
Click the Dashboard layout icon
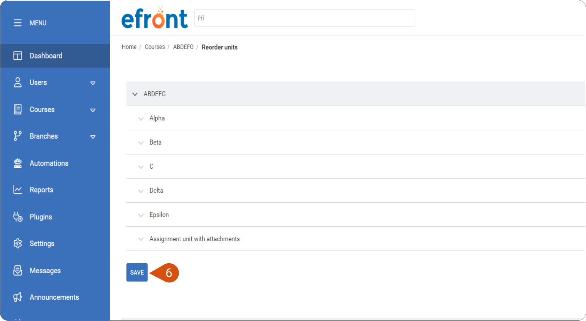coord(18,56)
